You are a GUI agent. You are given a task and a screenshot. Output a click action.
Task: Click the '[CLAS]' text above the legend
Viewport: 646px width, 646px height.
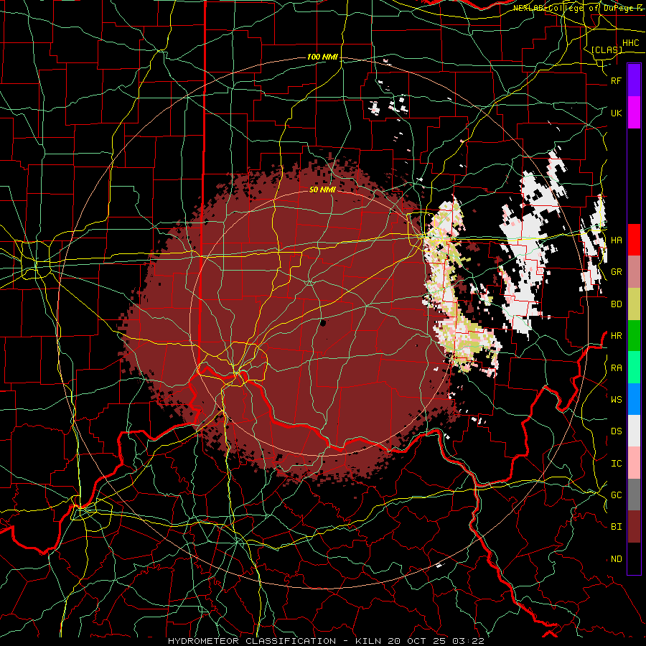pos(607,50)
